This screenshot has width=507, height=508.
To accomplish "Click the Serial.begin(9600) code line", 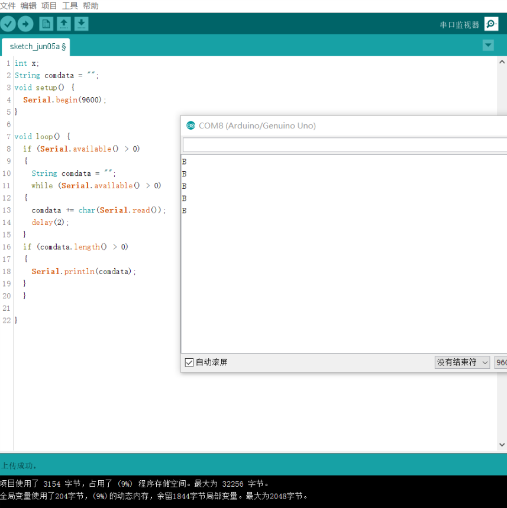I will (x=64, y=100).
